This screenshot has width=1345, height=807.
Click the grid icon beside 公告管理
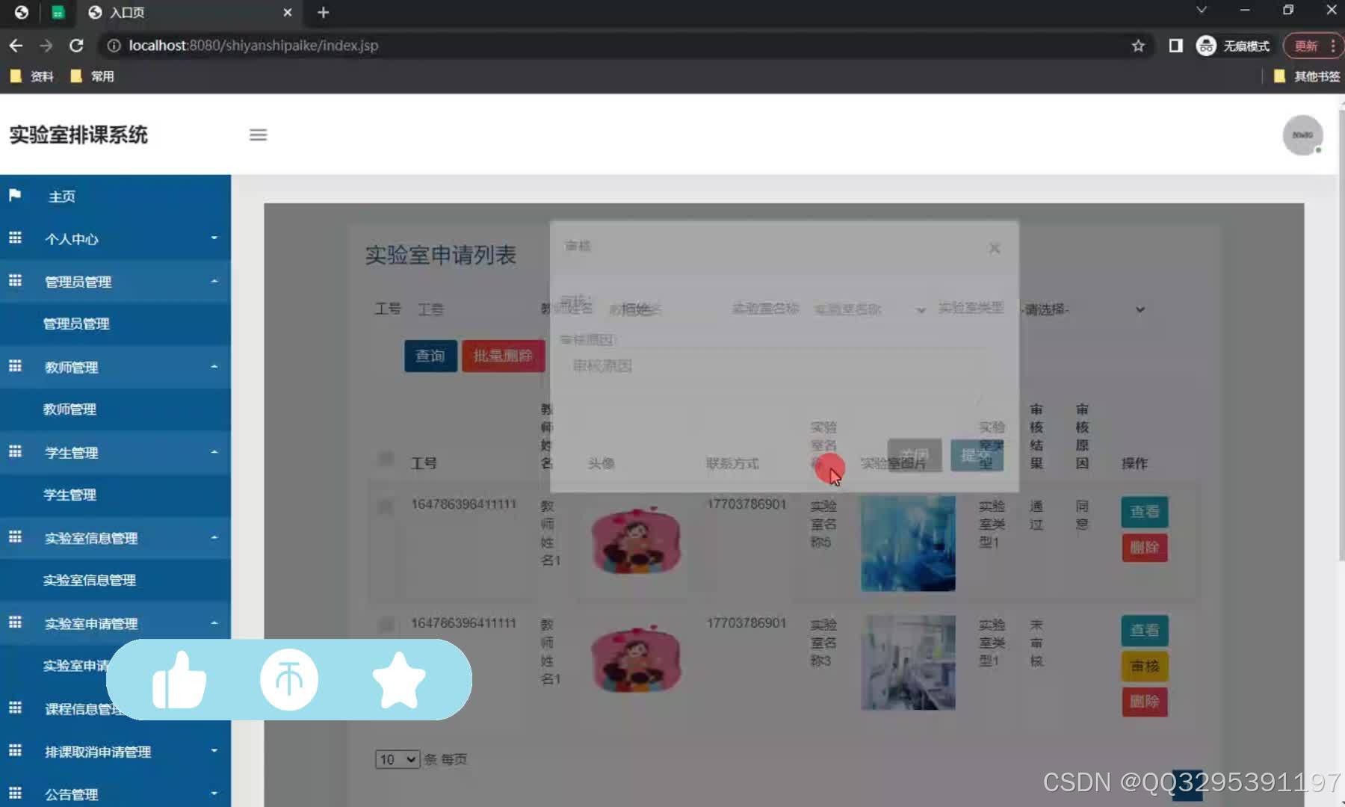(x=15, y=793)
